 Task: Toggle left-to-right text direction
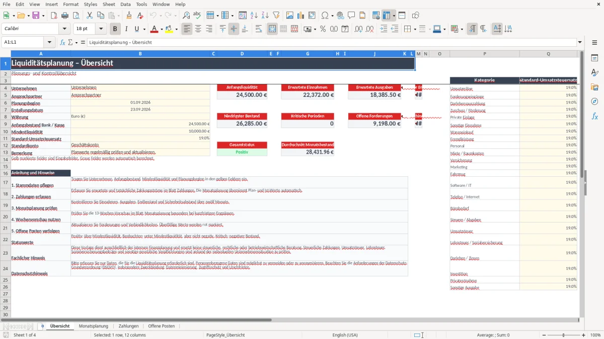472,29
